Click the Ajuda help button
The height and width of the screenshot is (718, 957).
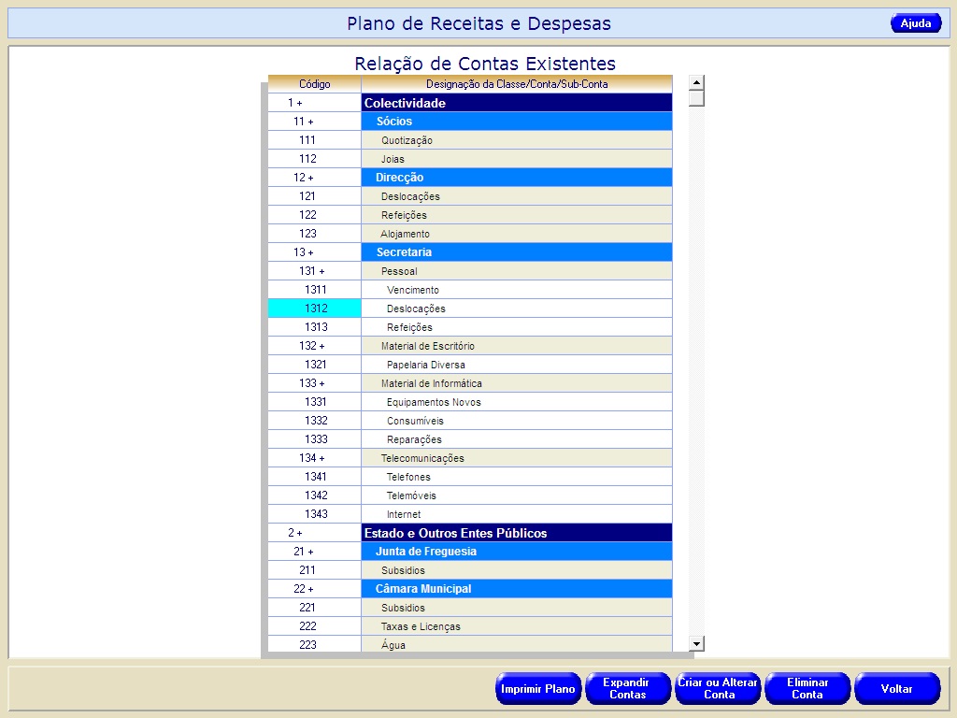[x=915, y=23]
